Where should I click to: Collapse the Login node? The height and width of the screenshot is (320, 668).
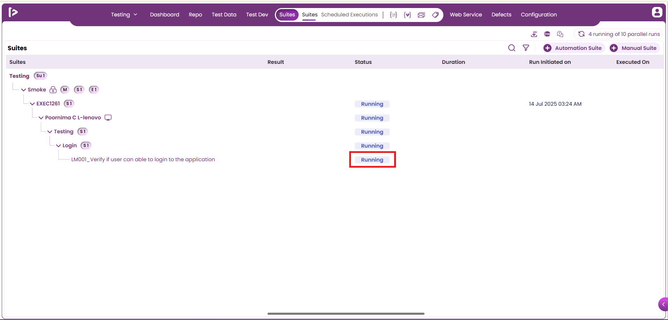click(x=58, y=146)
